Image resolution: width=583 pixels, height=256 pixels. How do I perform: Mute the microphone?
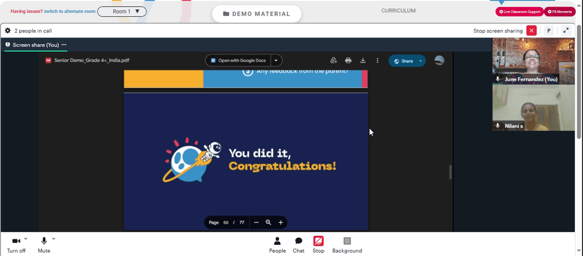(44, 245)
